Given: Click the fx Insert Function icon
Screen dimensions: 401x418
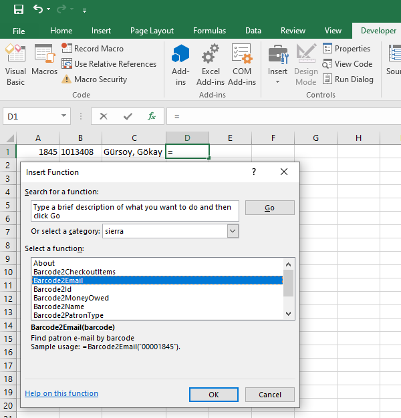Looking at the screenshot, I should [152, 116].
